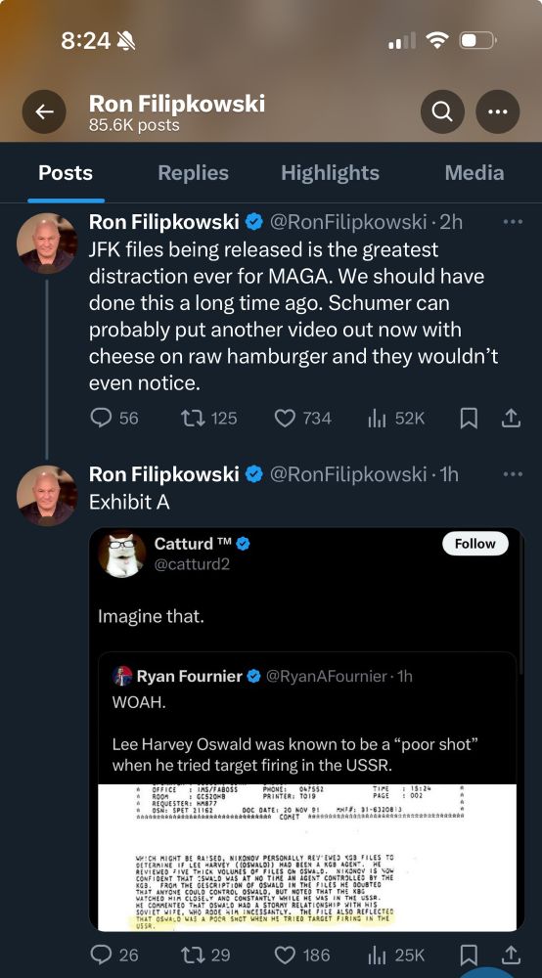Switch to the Replies tab
Image resolution: width=542 pixels, height=978 pixels.
pyautogui.click(x=194, y=173)
